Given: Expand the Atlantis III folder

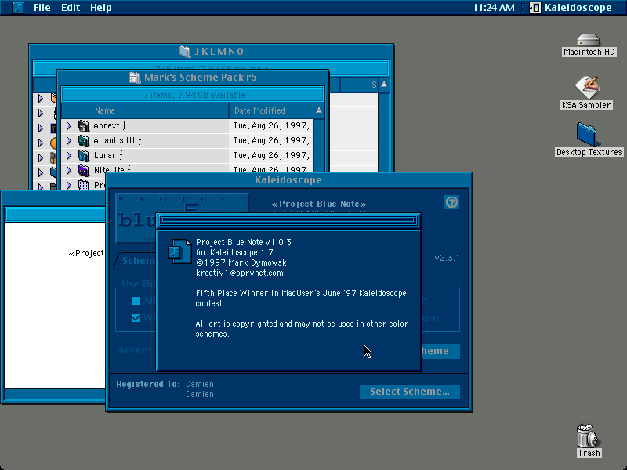Looking at the screenshot, I should pos(69,141).
